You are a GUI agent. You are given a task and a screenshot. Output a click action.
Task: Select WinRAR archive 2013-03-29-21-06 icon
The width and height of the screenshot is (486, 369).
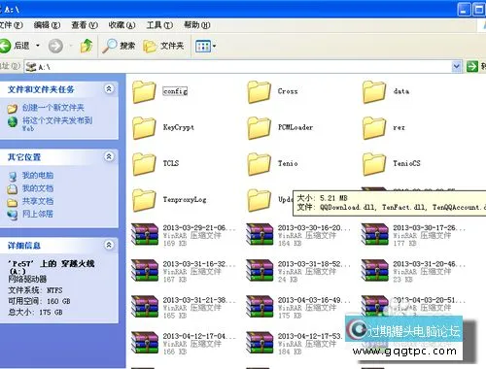(x=145, y=234)
